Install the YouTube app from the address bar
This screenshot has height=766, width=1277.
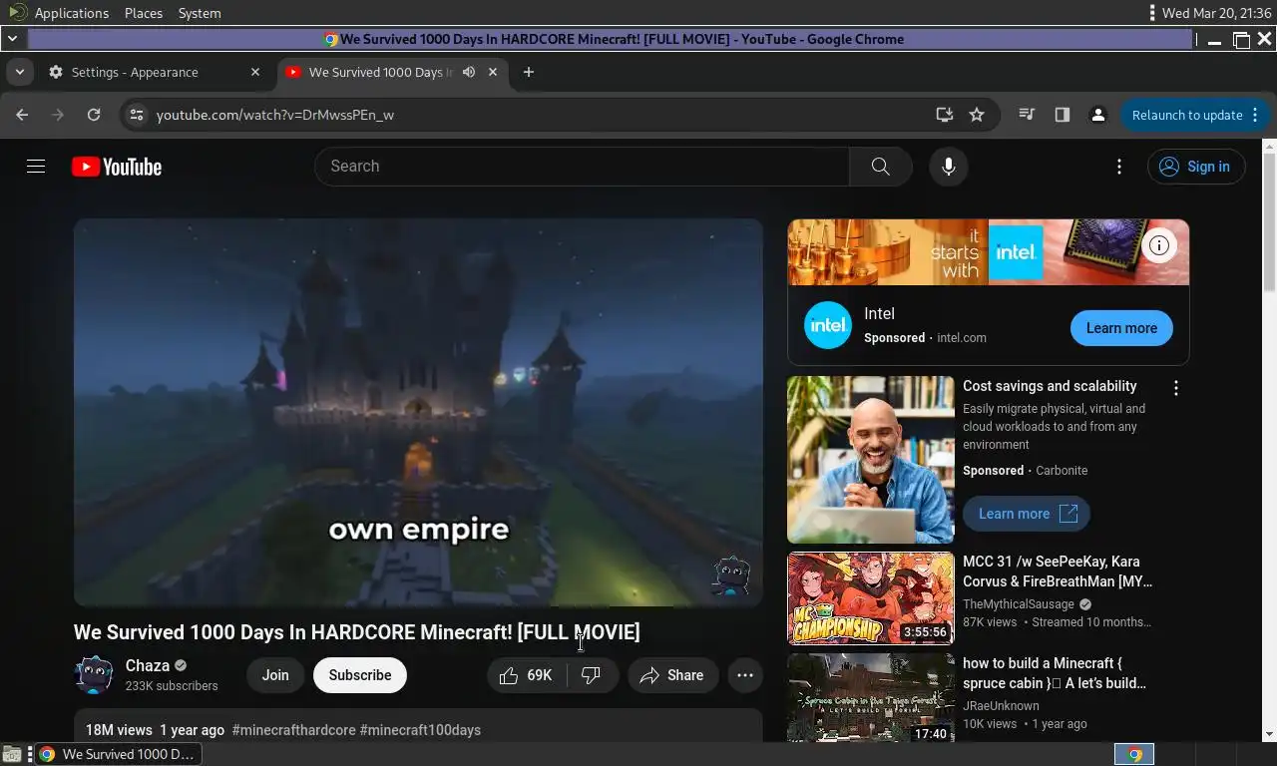944,115
